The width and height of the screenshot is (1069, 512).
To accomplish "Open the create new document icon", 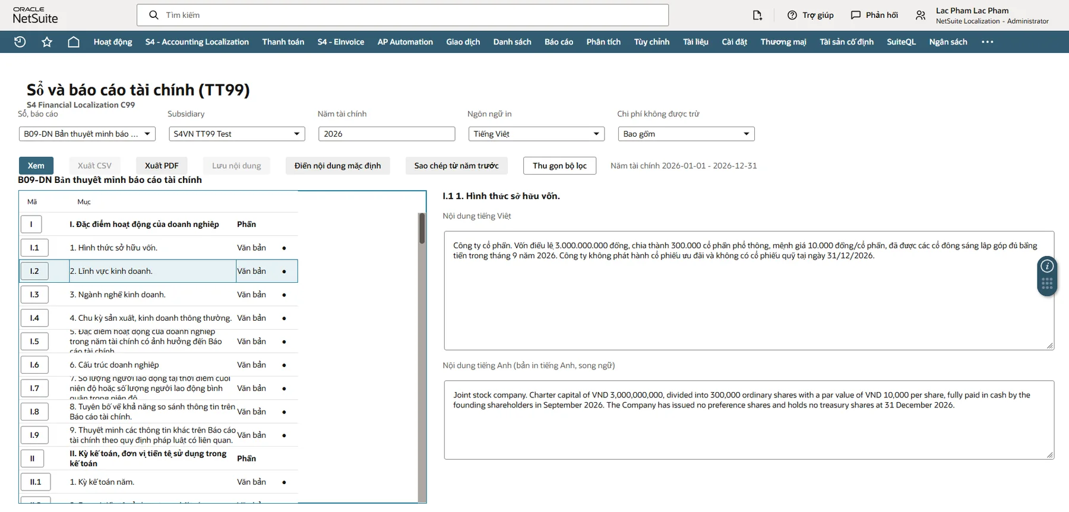I will [x=757, y=15].
